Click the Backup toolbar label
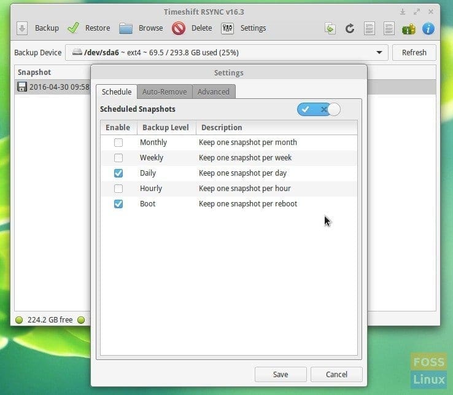453x395 pixels. coord(47,28)
